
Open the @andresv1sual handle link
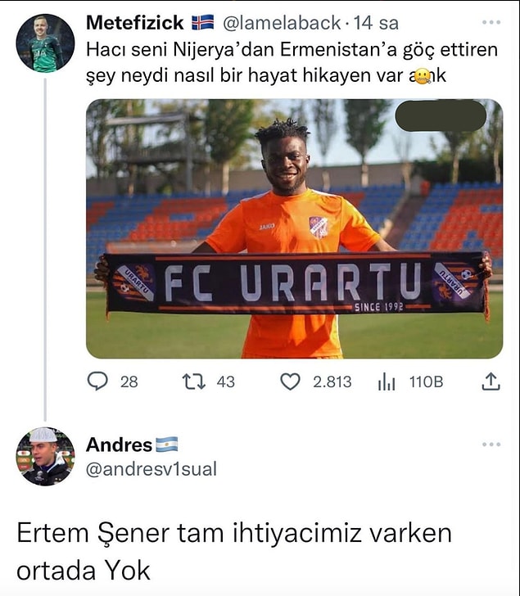click(x=151, y=468)
